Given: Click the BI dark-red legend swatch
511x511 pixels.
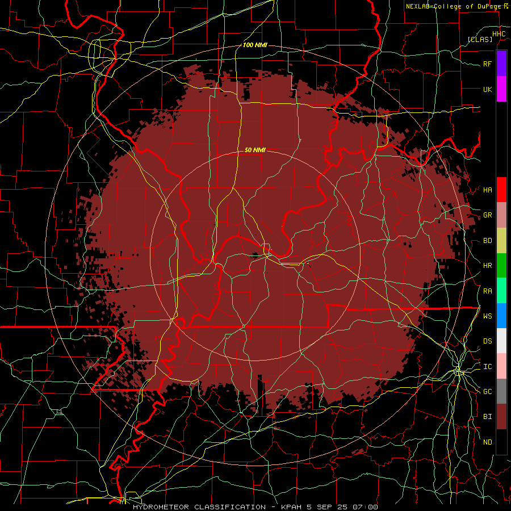Looking at the screenshot, I should pos(501,417).
